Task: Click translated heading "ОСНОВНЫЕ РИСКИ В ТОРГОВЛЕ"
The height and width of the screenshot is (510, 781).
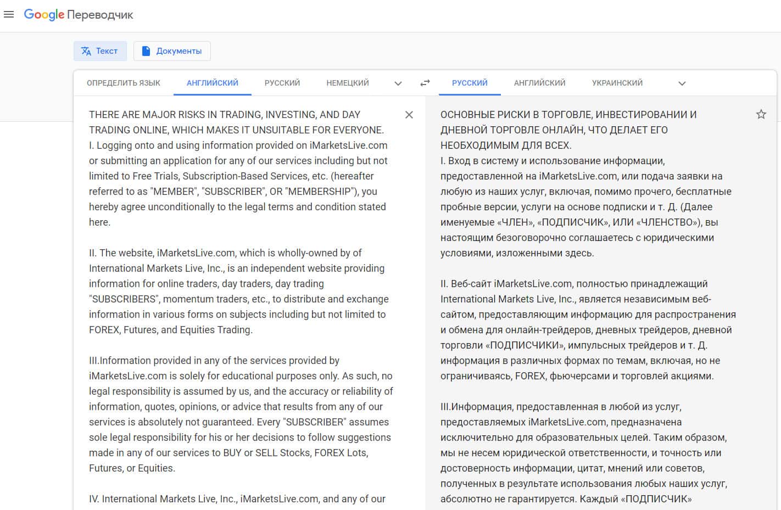Action: click(568, 130)
